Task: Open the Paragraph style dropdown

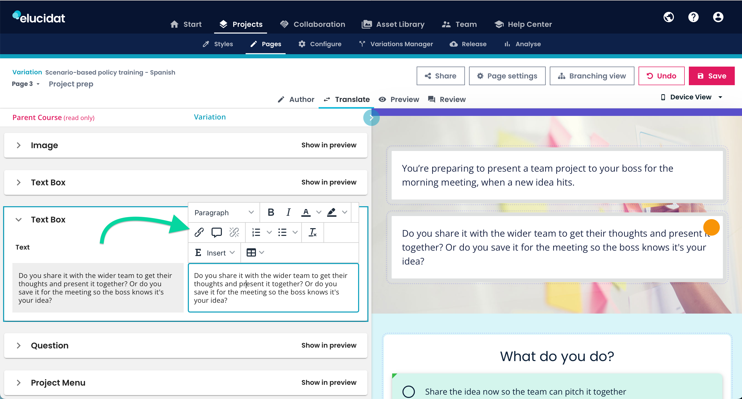Action: 224,212
